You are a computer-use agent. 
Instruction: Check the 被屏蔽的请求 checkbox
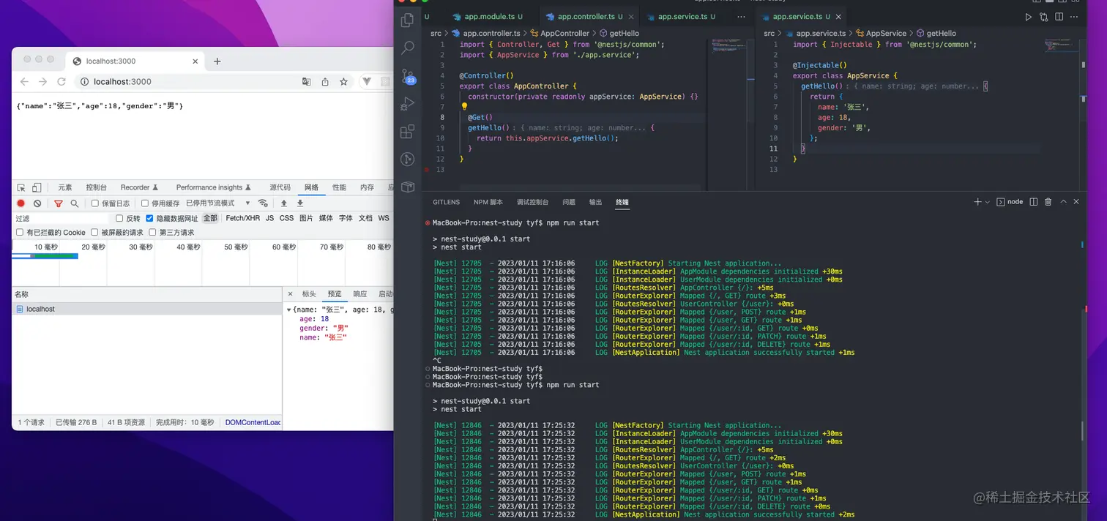pyautogui.click(x=94, y=233)
